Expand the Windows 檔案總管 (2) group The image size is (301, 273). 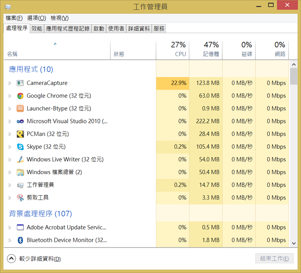coord(10,172)
